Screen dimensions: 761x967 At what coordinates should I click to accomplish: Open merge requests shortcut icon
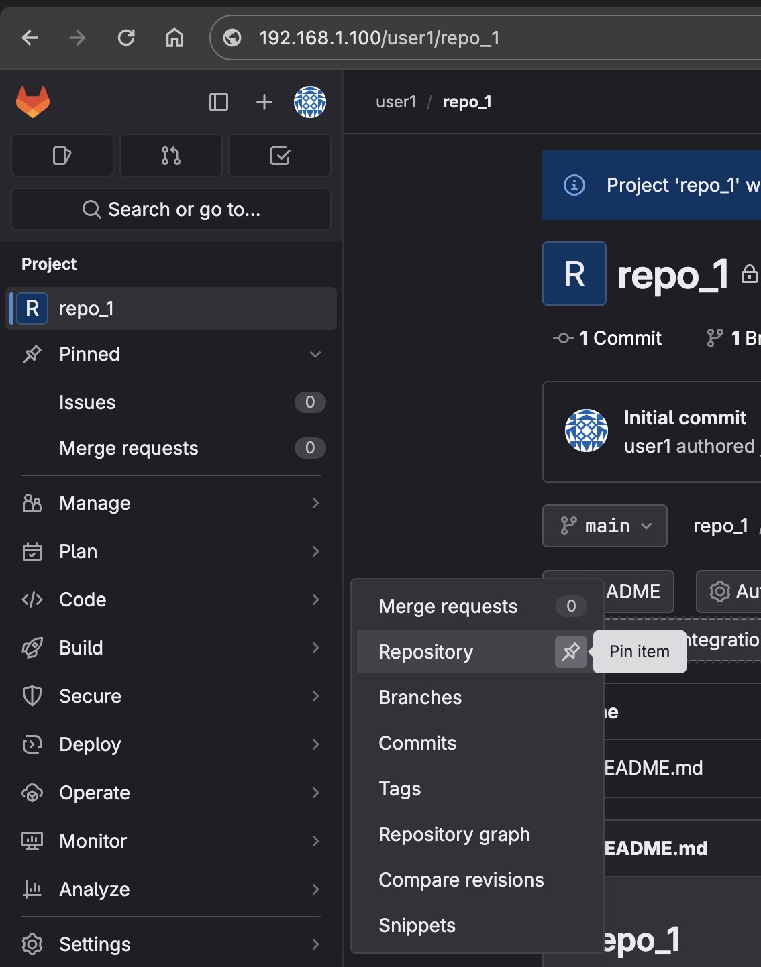click(x=171, y=156)
